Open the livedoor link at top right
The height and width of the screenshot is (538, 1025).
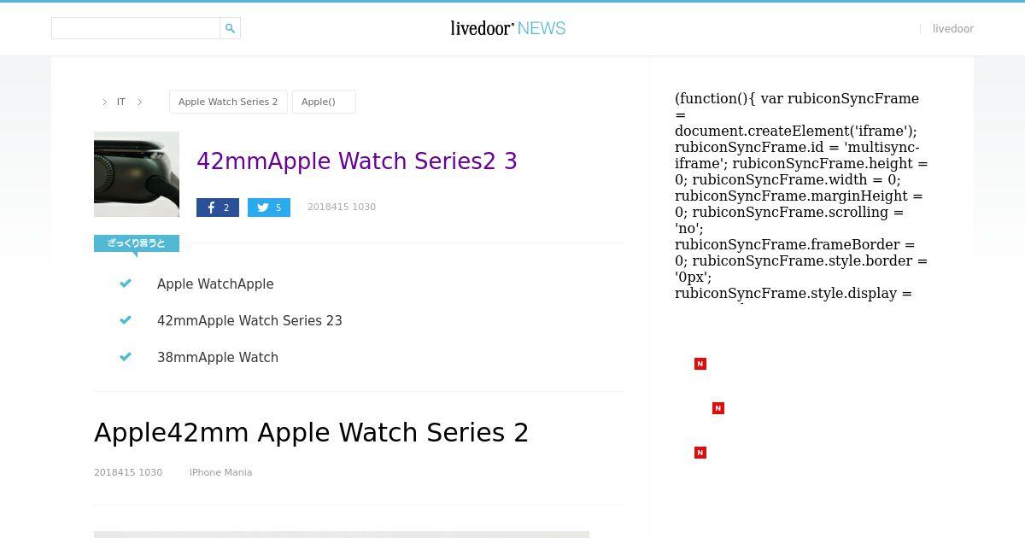[953, 29]
